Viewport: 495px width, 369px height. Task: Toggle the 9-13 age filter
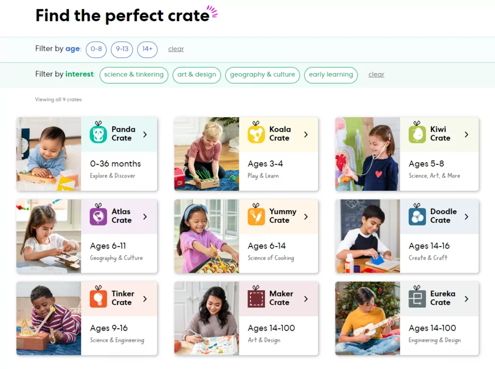(122, 49)
